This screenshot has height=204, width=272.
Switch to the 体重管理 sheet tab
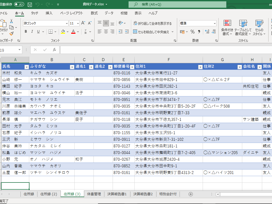(94, 194)
